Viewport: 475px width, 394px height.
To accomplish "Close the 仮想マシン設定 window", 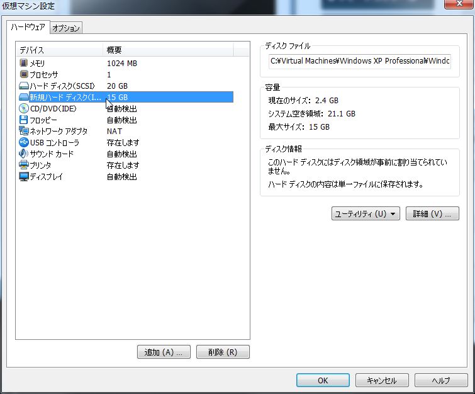I will coord(459,4).
